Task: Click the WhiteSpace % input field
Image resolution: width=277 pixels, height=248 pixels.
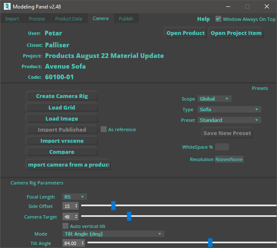Action: [x=222, y=147]
